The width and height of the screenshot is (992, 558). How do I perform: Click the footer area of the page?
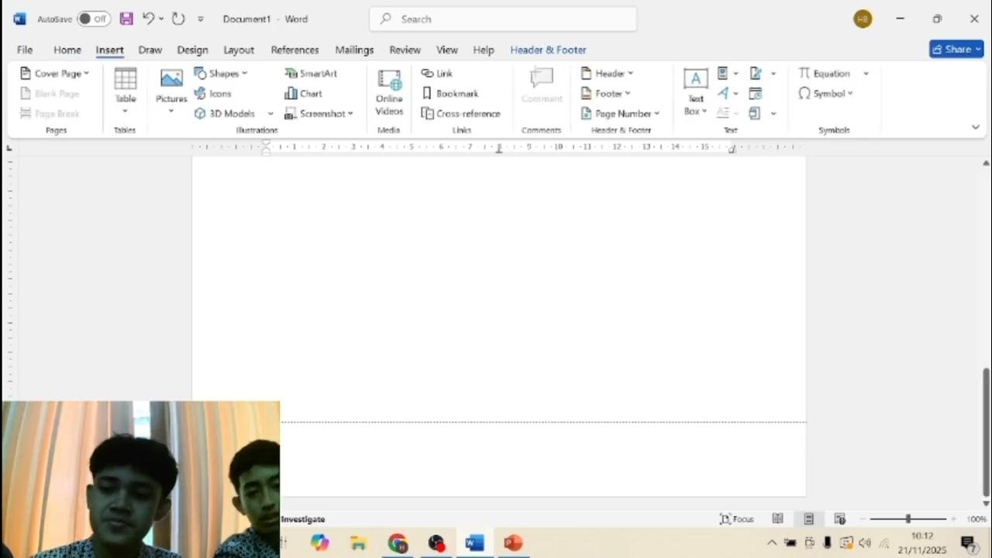tap(542, 459)
